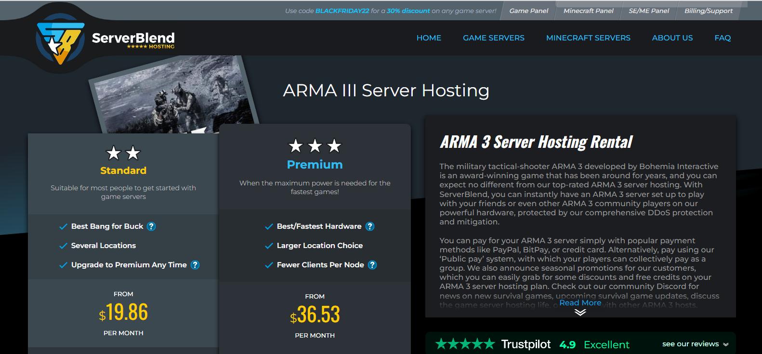Viewport: 762px width, 354px height.
Task: Click Larger Location Choice feature text
Action: [x=320, y=246]
